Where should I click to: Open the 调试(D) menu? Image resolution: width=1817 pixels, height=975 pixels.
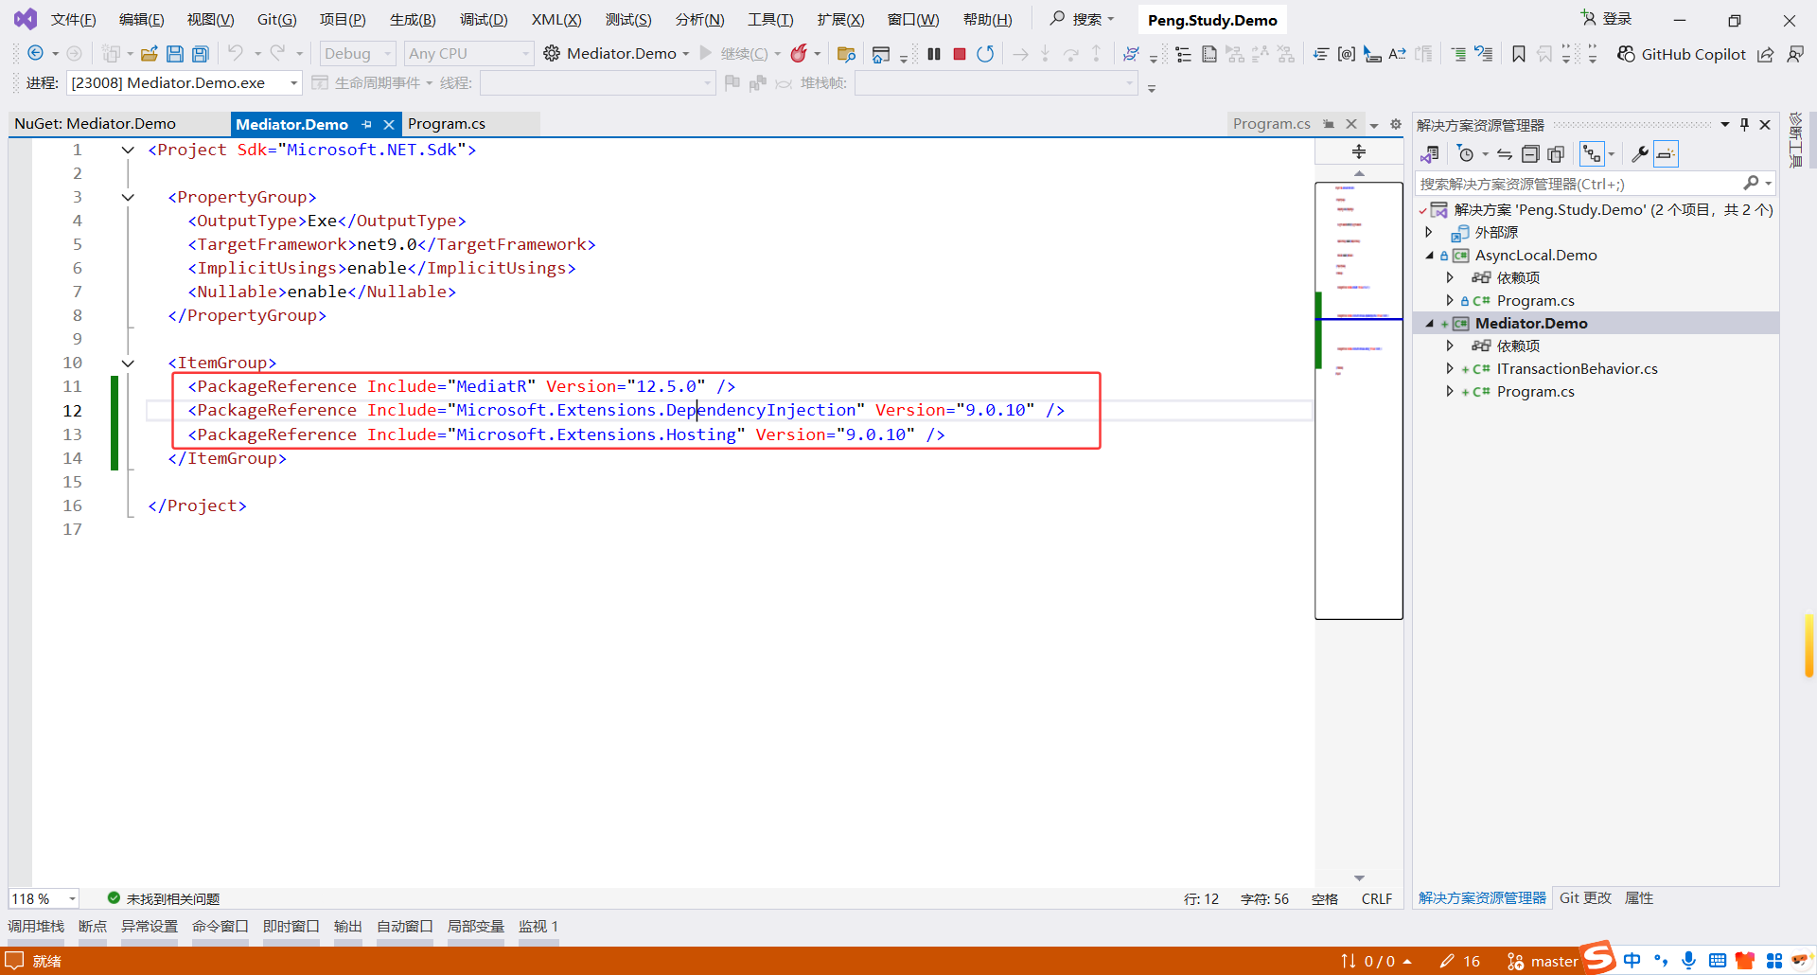[484, 19]
